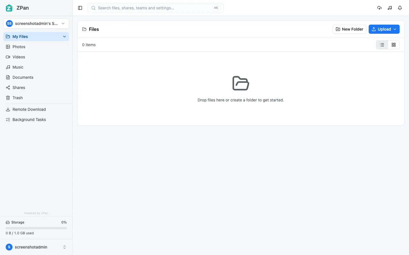
Task: Click the empty folder drop zone icon
Action: point(241,83)
